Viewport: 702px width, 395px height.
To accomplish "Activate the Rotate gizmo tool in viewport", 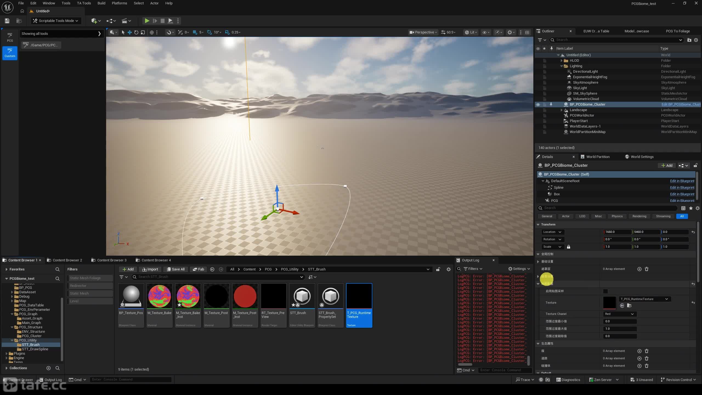I will coord(136,32).
